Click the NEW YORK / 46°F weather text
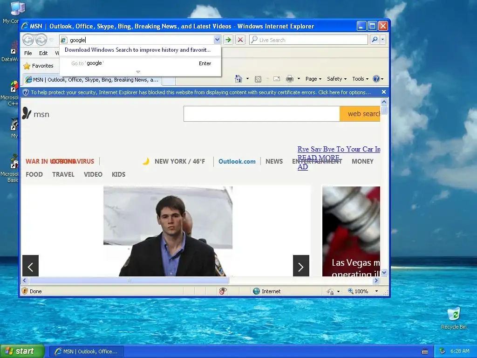This screenshot has width=477, height=358. 180,161
